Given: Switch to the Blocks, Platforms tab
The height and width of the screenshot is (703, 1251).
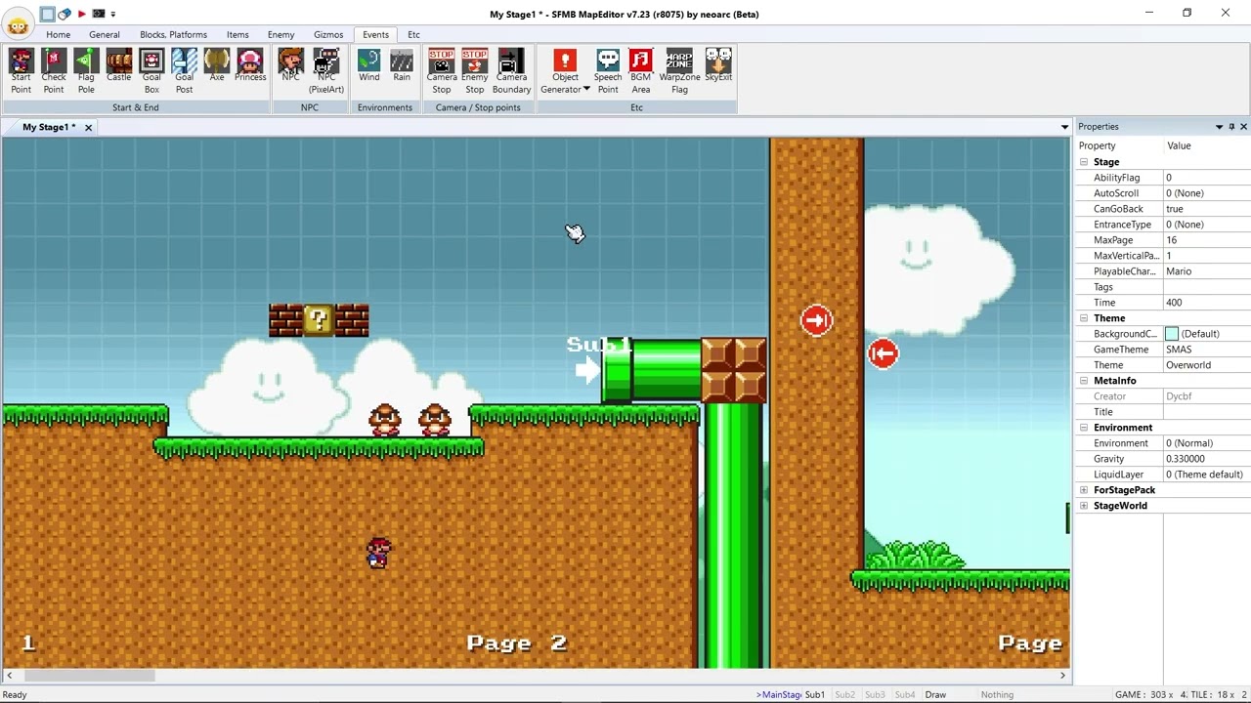Looking at the screenshot, I should click(173, 34).
